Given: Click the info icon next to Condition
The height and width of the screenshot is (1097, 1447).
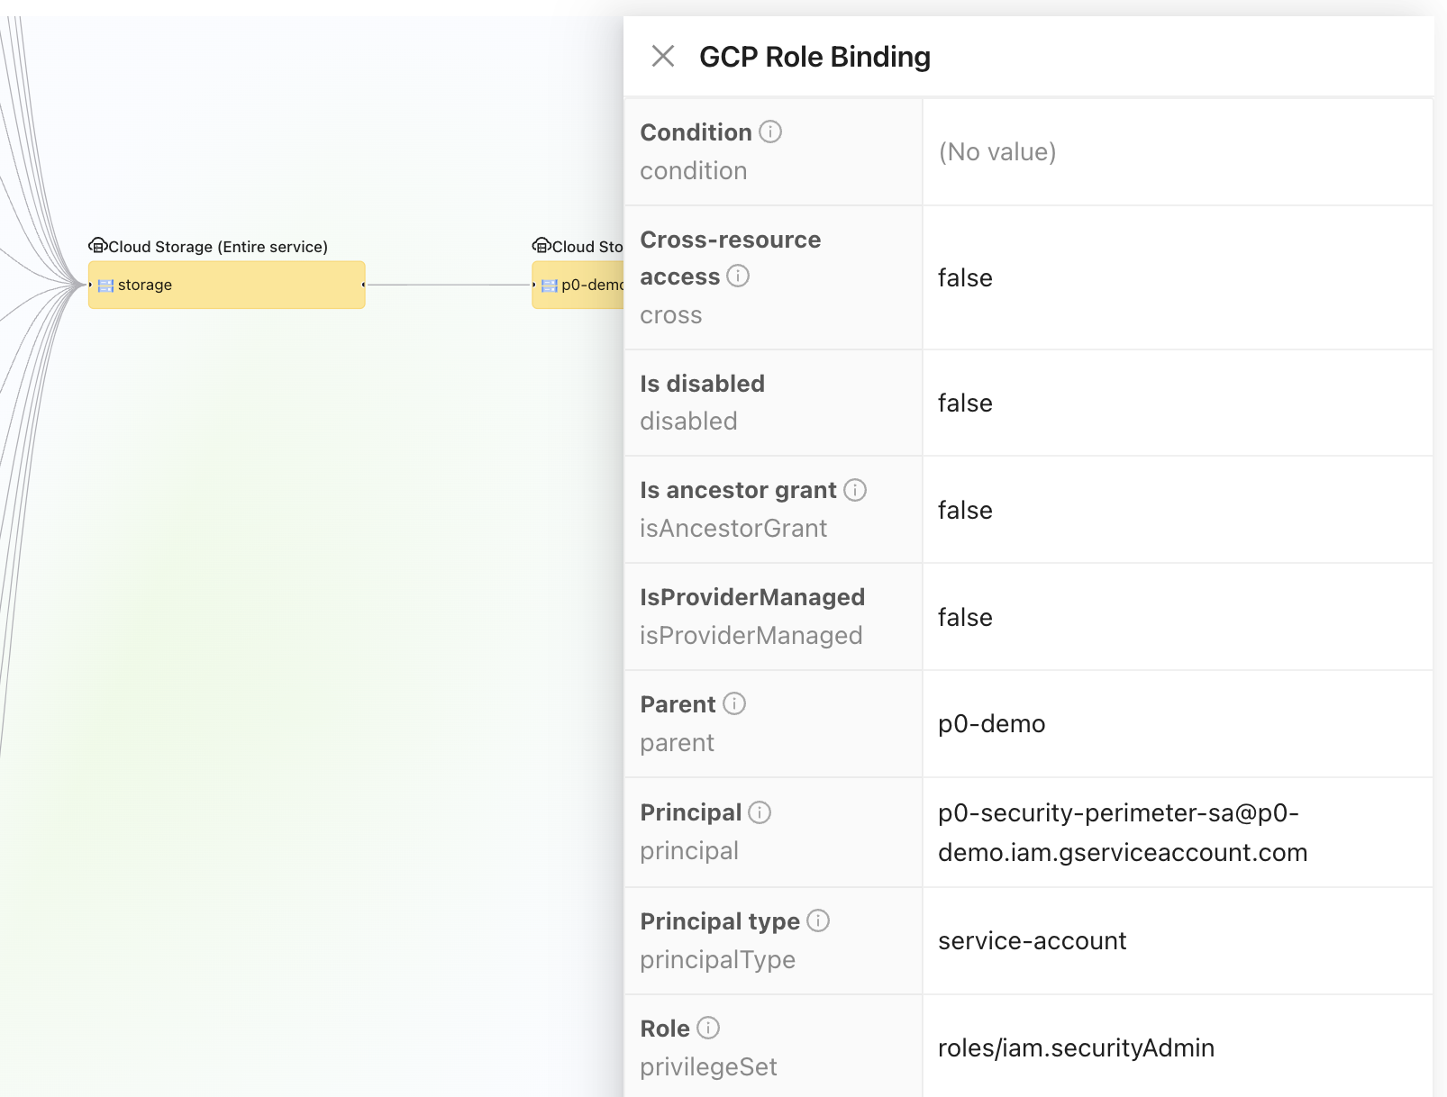Looking at the screenshot, I should point(770,131).
